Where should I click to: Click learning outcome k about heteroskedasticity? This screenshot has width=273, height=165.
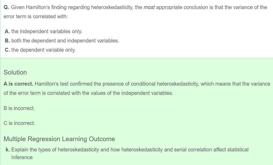(127, 153)
